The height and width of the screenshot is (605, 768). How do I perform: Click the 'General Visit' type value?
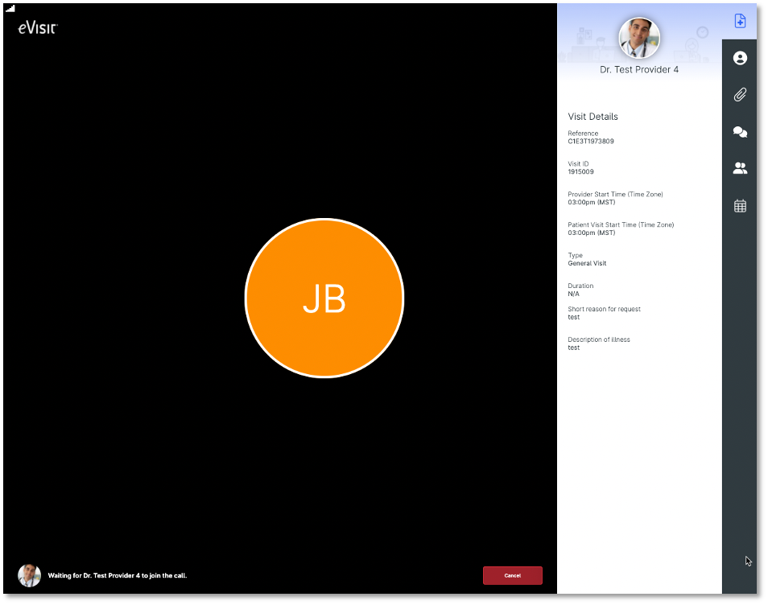(587, 263)
